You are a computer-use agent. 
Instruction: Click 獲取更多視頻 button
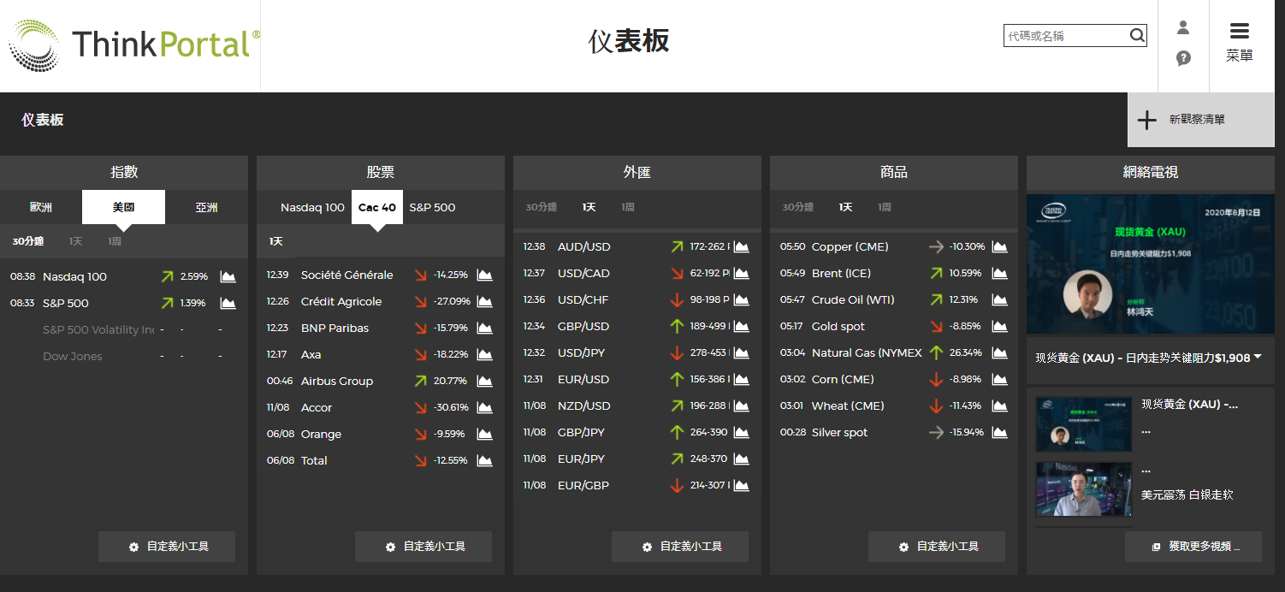1193,547
